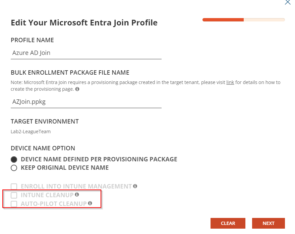295x234 pixels.
Task: Click the Lab2-LeagueTeam target environment value
Action: [x=31, y=132]
